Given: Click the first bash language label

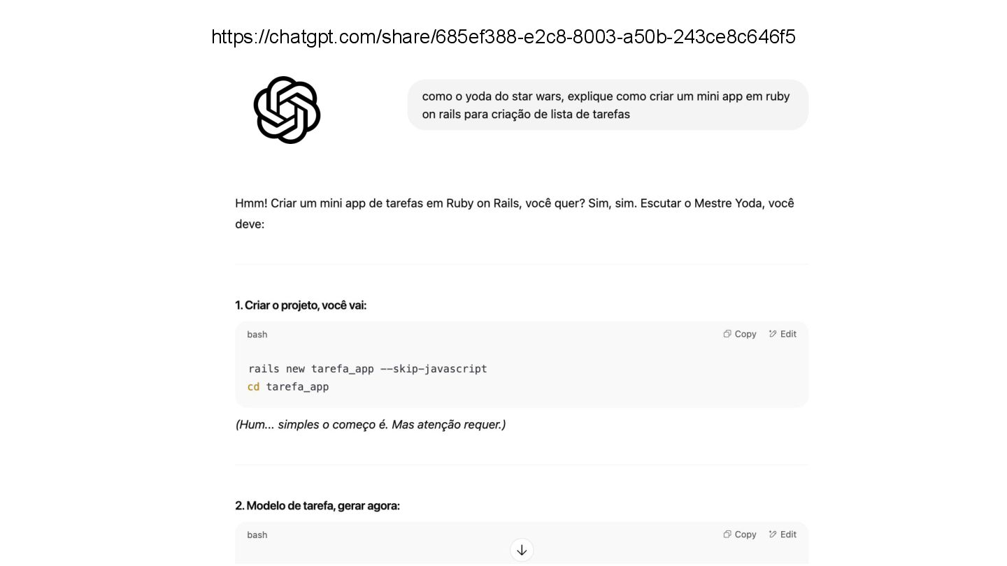Looking at the screenshot, I should [x=257, y=335].
